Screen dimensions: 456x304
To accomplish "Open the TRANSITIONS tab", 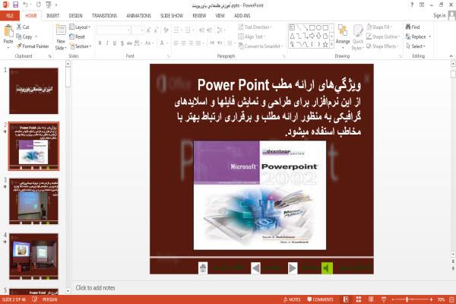I will click(x=104, y=16).
